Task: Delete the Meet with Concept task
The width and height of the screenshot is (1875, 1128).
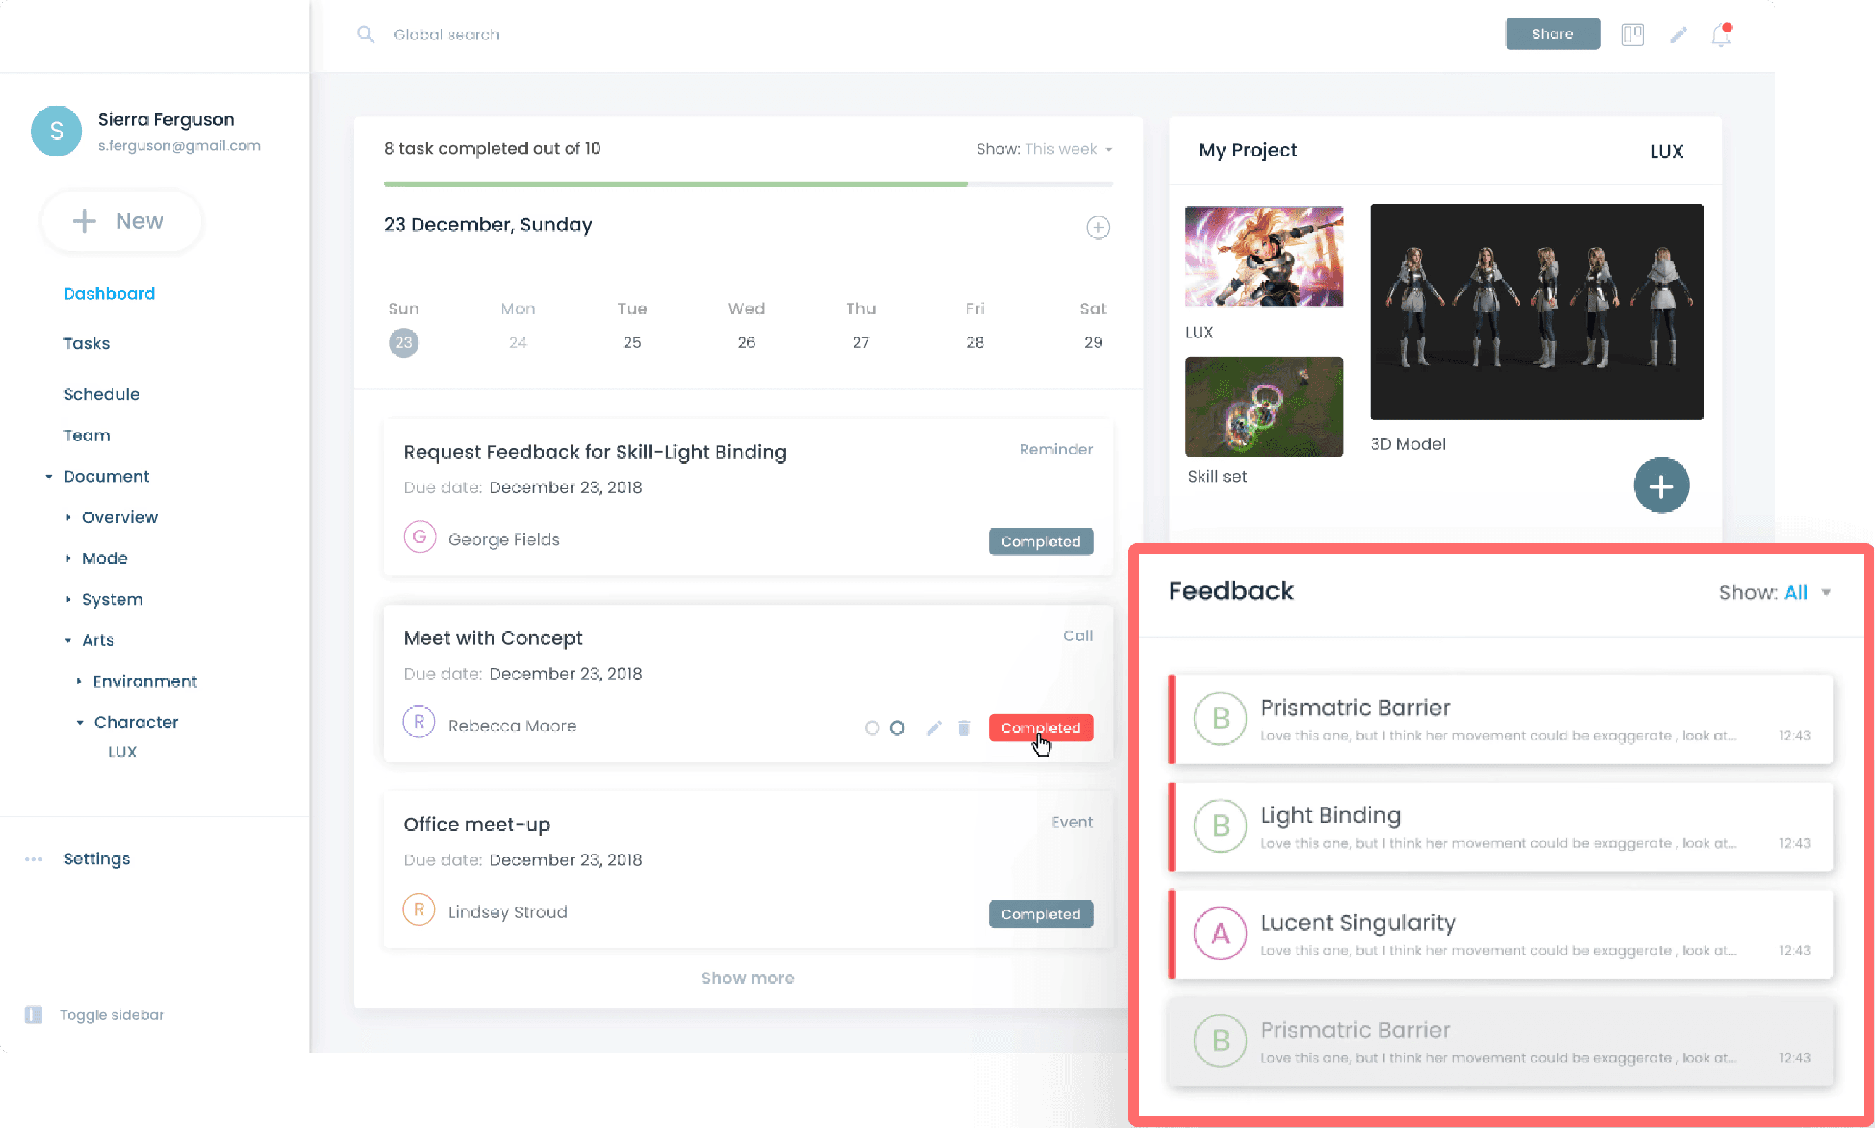Action: point(964,727)
